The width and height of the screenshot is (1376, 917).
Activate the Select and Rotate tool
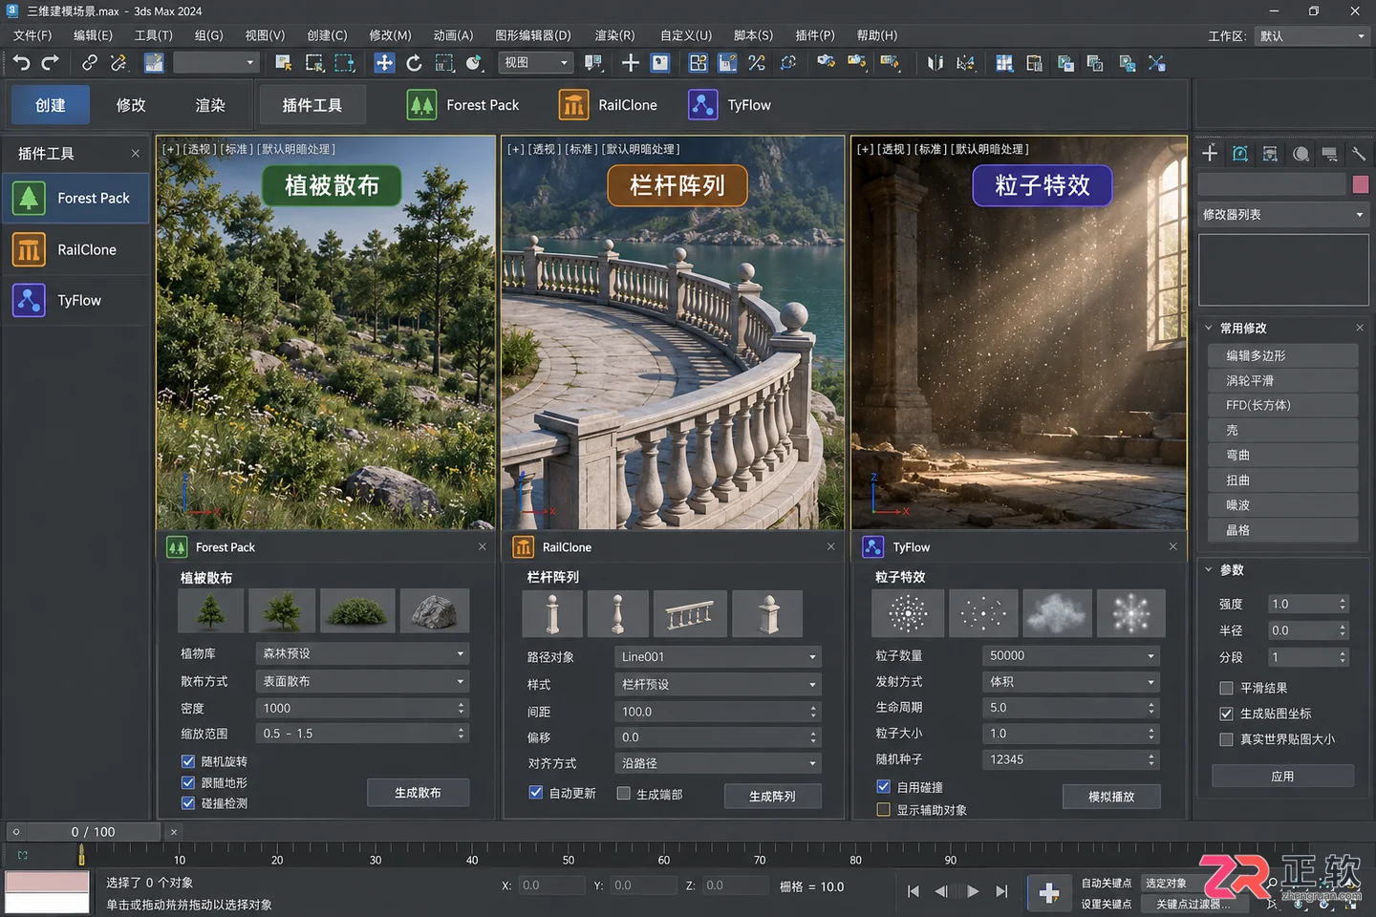414,63
